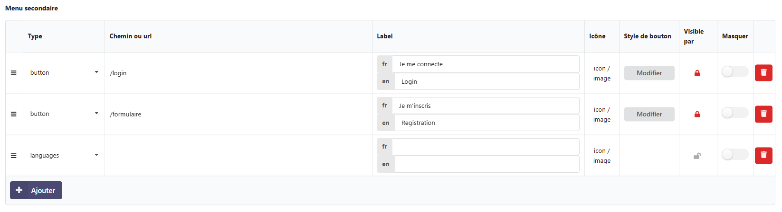The image size is (782, 212).
Task: Delete the /formulaire menu entry
Action: pos(763,114)
